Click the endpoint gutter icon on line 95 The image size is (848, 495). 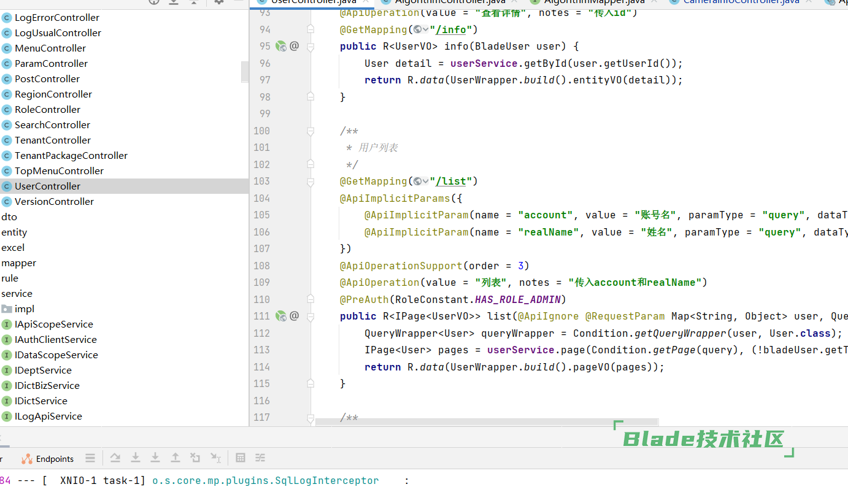click(281, 46)
